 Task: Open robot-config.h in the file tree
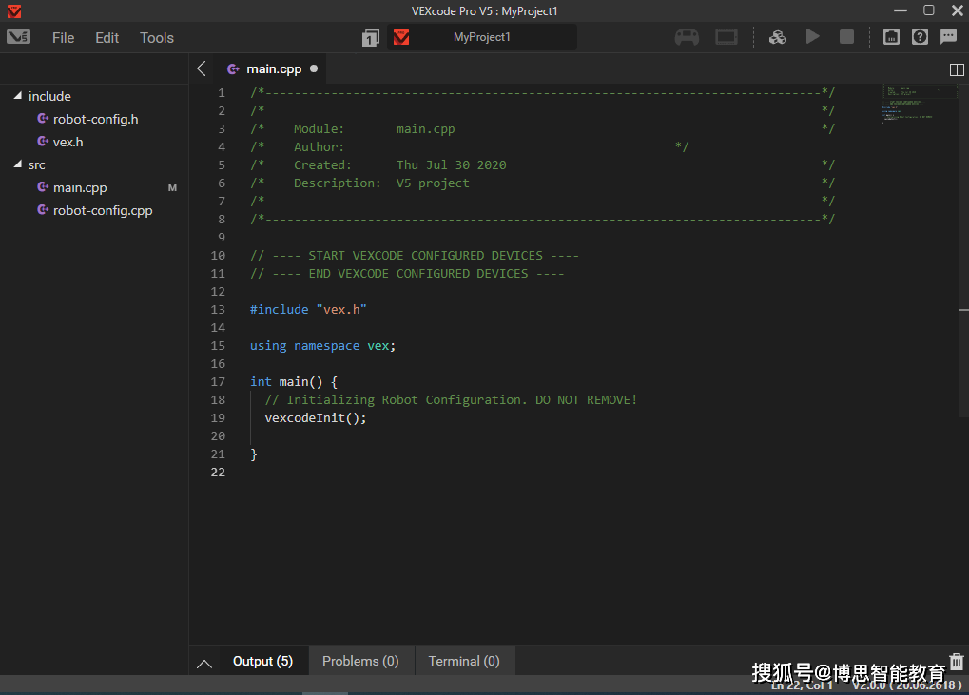[x=95, y=119]
